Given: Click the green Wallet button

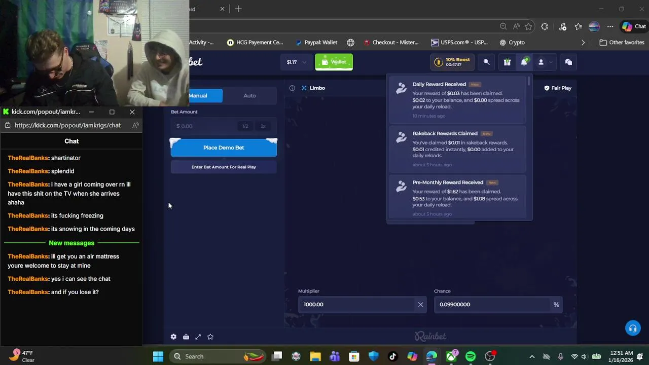Looking at the screenshot, I should pyautogui.click(x=334, y=62).
